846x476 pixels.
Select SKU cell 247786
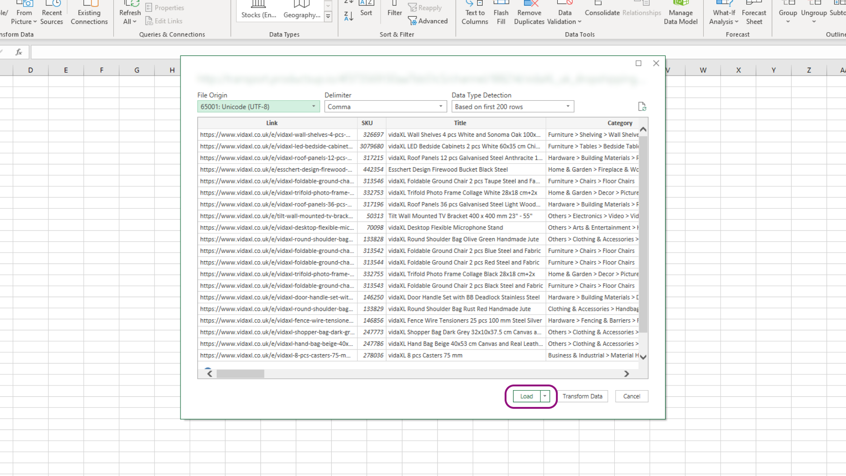(x=372, y=344)
